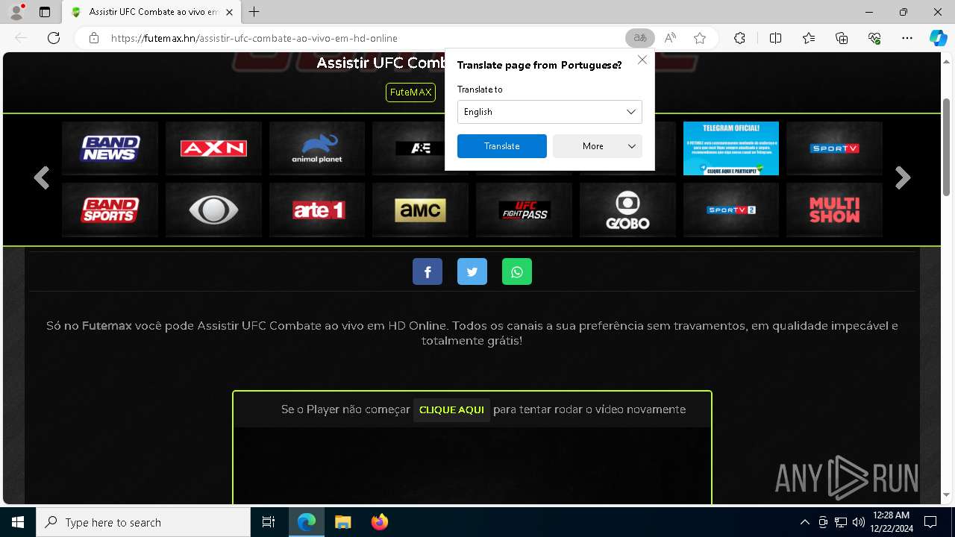Select the Globo channel
The image size is (955, 537).
click(627, 210)
